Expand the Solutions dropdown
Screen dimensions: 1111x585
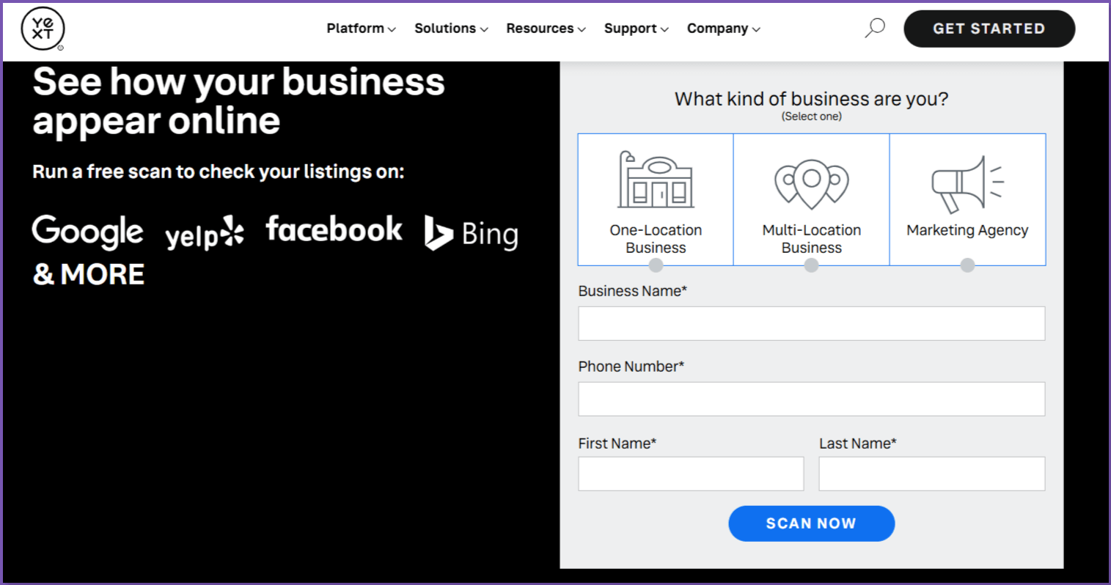(450, 28)
